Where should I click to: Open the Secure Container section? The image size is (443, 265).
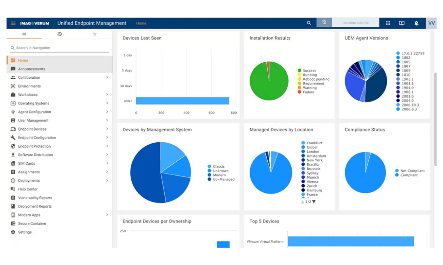pos(33,223)
